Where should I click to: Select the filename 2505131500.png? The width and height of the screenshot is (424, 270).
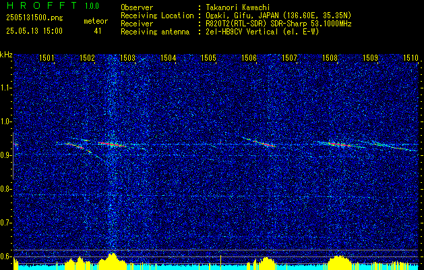click(34, 18)
